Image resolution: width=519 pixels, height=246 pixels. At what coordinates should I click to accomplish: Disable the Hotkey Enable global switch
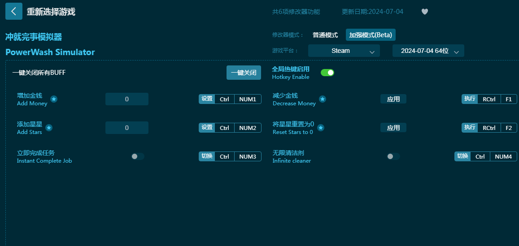327,73
